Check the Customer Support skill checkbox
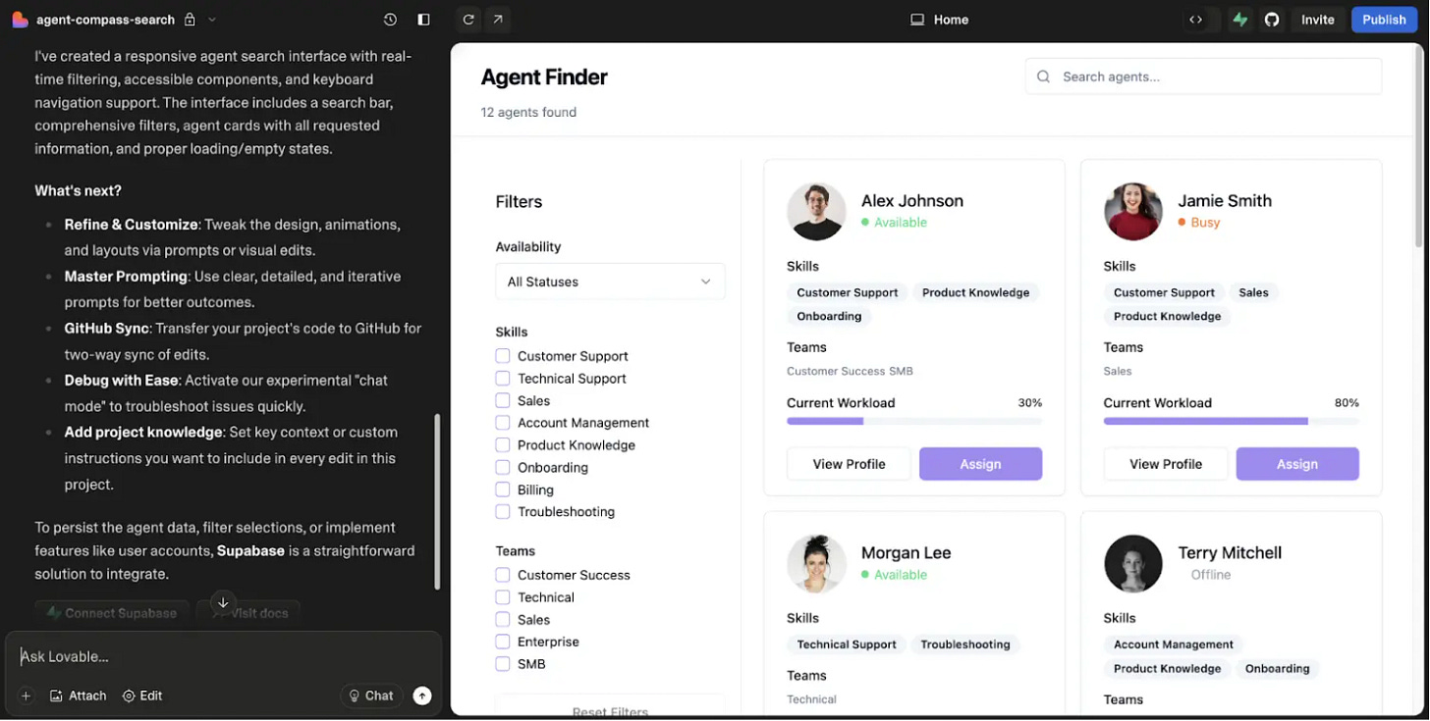This screenshot has height=721, width=1430. tap(503, 356)
